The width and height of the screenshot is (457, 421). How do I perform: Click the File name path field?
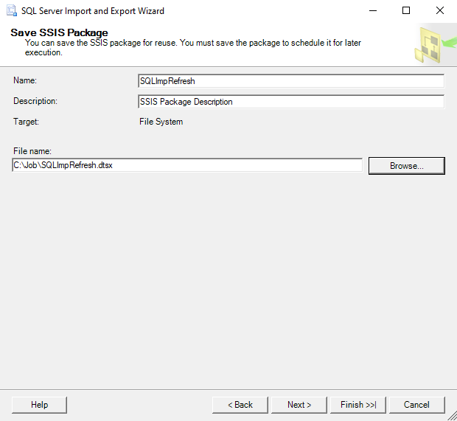(x=187, y=165)
